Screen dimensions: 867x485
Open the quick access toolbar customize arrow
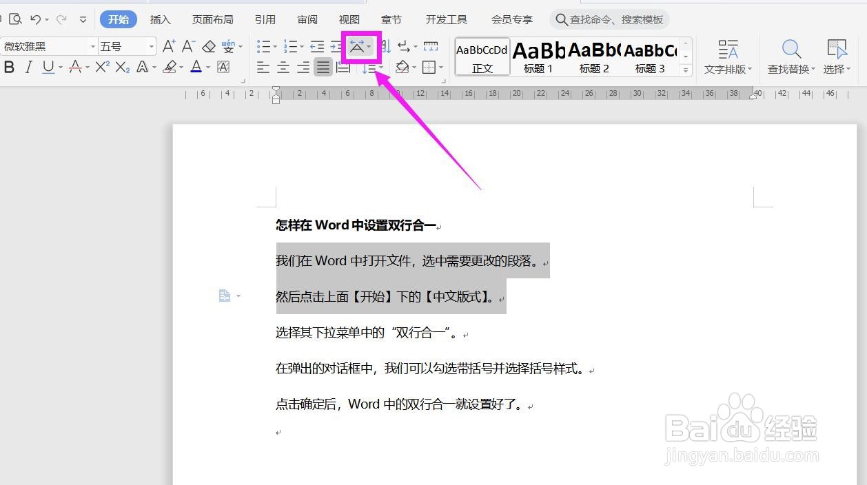tap(83, 20)
